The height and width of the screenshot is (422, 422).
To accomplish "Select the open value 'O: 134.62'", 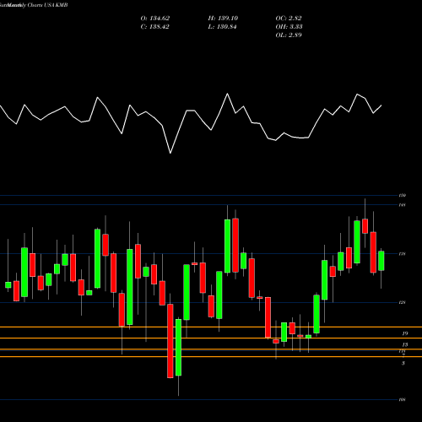I will (155, 19).
